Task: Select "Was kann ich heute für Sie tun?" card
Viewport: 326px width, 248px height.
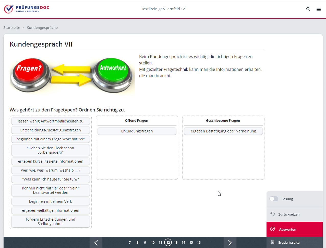Action: point(51,179)
